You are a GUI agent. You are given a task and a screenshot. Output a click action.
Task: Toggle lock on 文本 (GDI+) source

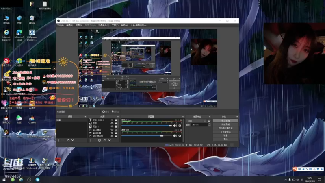click(116, 120)
